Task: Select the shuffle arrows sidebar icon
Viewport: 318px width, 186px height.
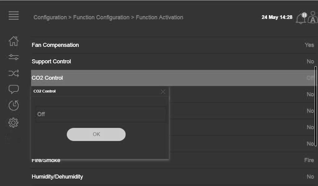Action: click(14, 73)
